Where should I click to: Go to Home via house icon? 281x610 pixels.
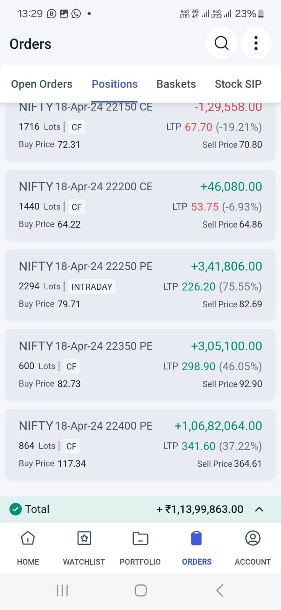tap(28, 538)
